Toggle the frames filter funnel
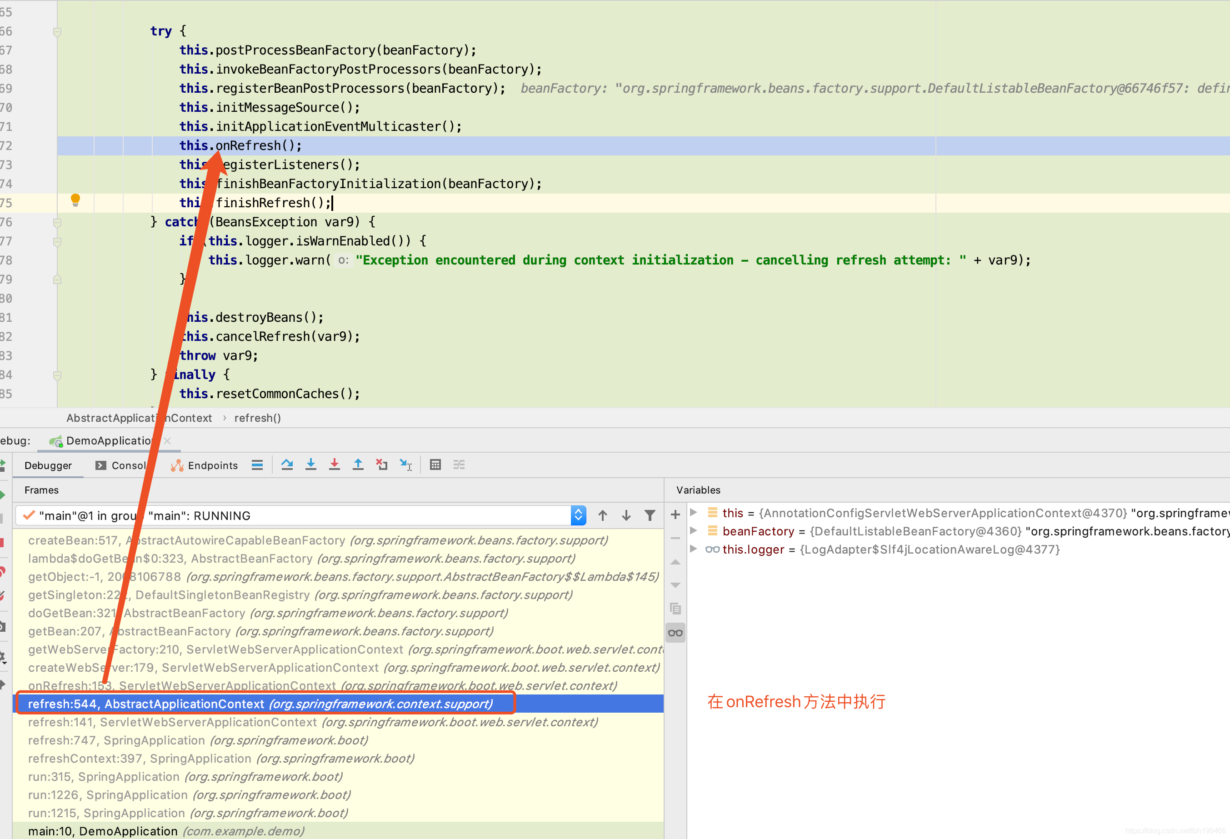 point(650,515)
